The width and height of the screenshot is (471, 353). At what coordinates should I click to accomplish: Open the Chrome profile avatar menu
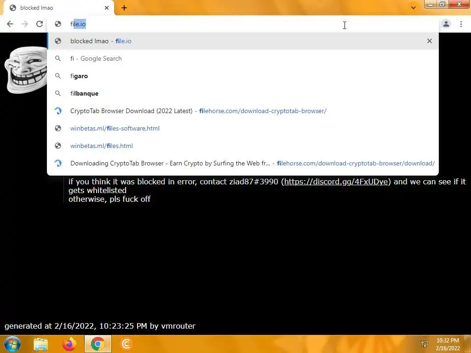coord(446,24)
